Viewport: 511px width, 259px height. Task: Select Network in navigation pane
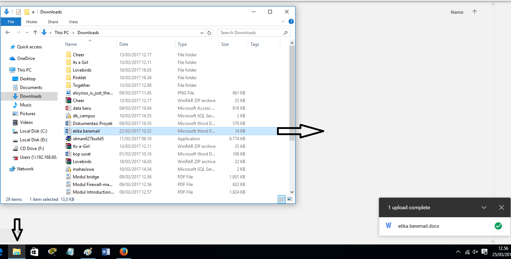[x=25, y=169]
